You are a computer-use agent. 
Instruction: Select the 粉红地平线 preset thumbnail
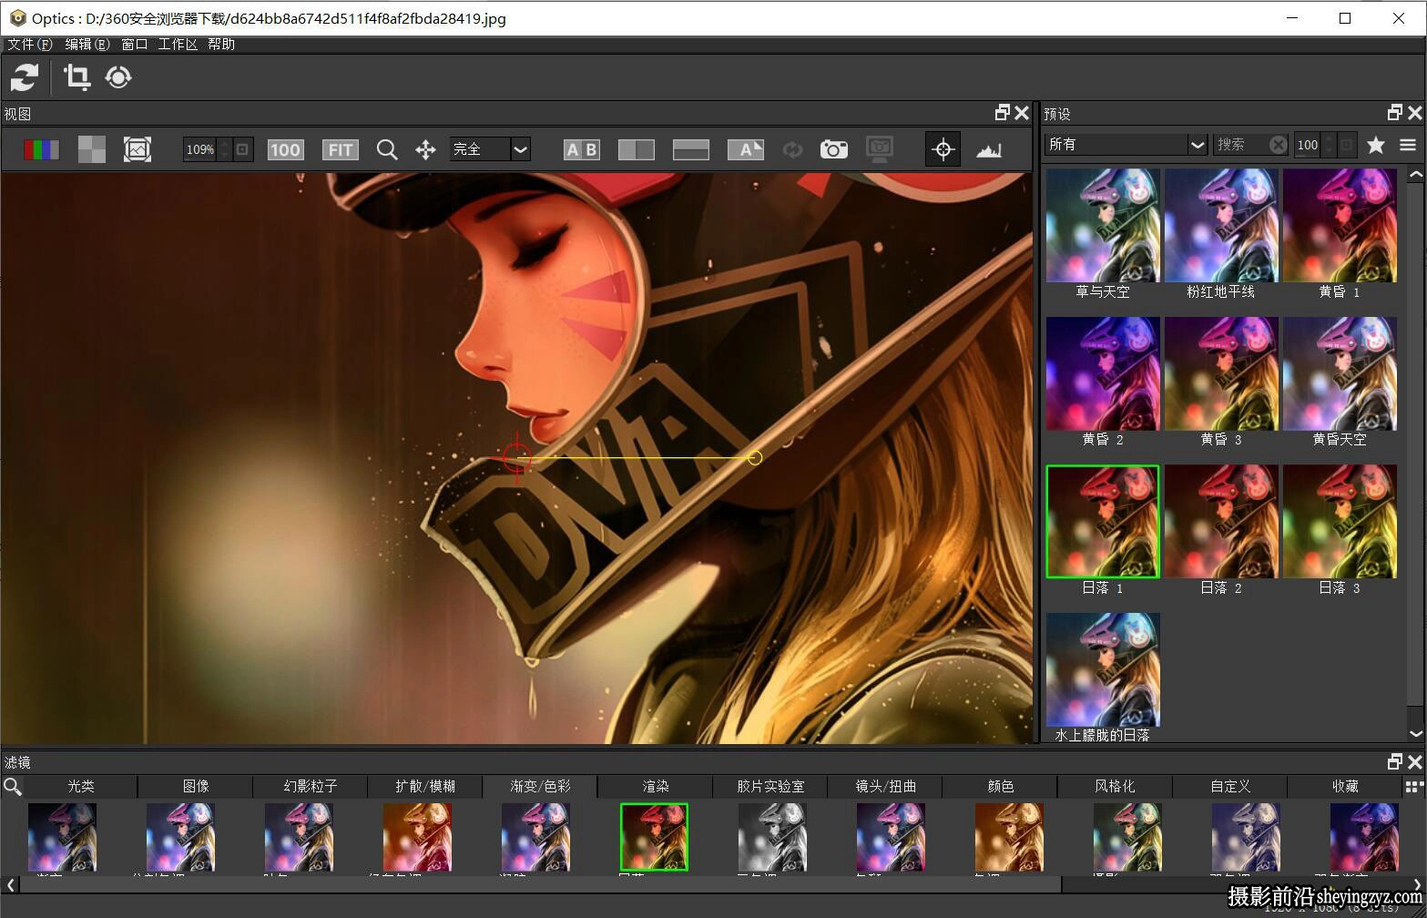[1221, 225]
